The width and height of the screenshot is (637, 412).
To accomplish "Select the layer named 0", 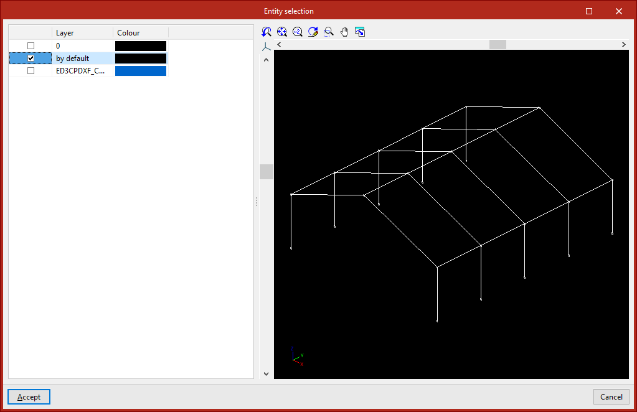I will tap(58, 46).
